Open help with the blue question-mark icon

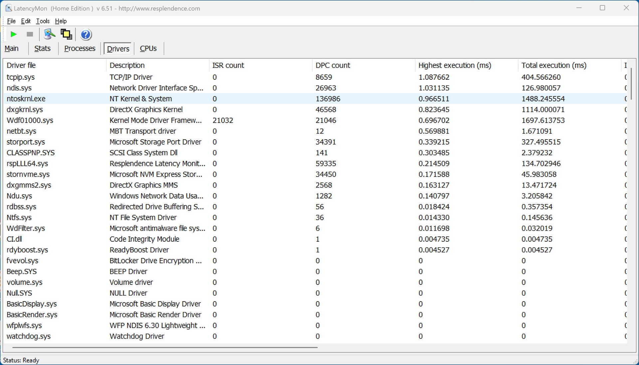pyautogui.click(x=86, y=35)
